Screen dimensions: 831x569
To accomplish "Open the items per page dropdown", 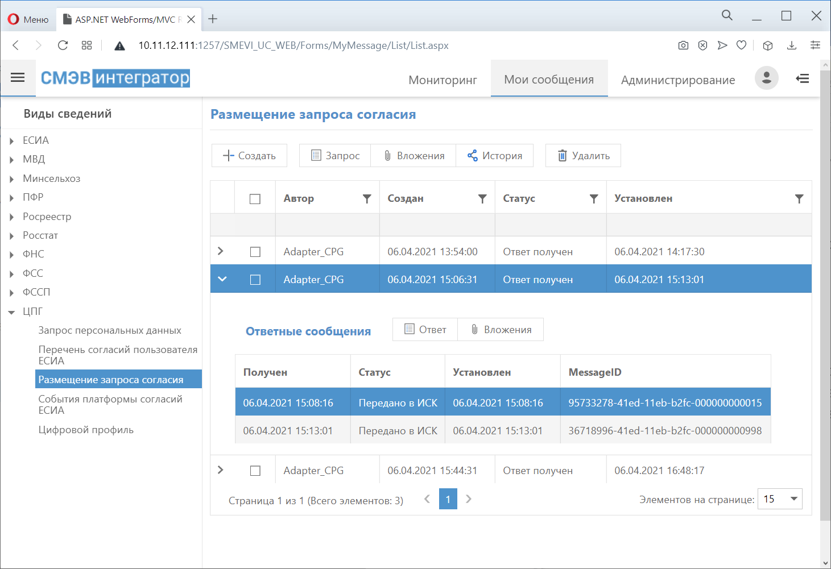I will 780,499.
